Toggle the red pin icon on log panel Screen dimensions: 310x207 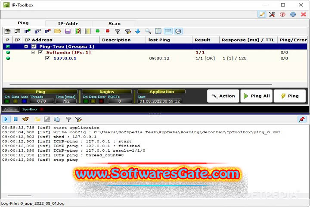[302, 119]
